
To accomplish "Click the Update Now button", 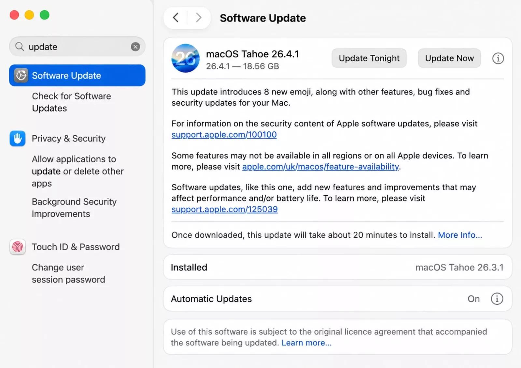I will pos(449,58).
